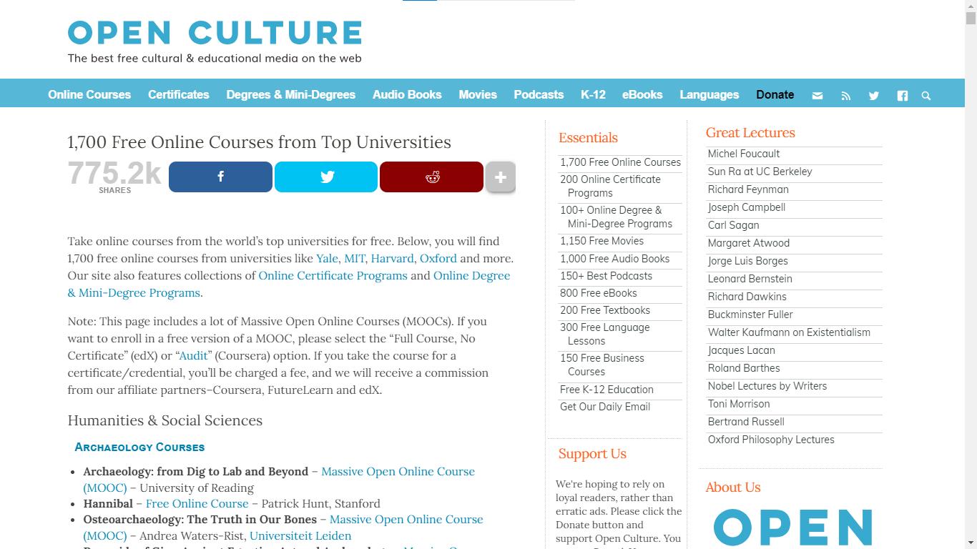Share the page on Facebook via blue share button

pyautogui.click(x=220, y=177)
